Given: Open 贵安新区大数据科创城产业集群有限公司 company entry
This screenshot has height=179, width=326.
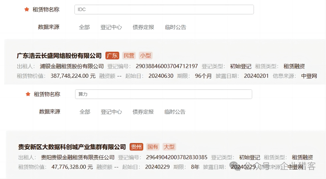Looking at the screenshot, I should click(72, 147).
